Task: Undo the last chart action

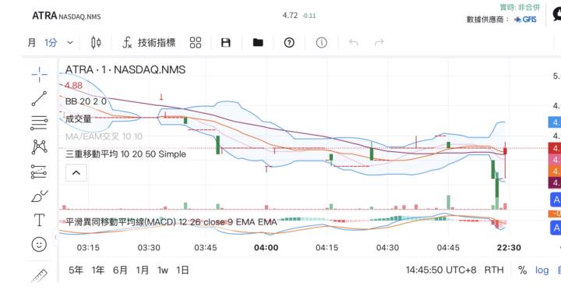Action: tap(354, 43)
